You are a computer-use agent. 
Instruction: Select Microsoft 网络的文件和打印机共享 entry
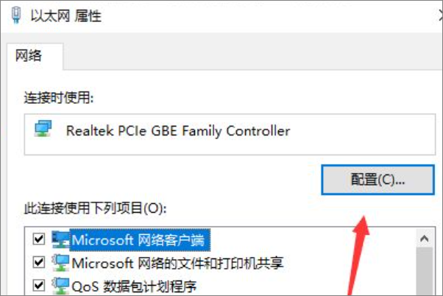pos(177,263)
